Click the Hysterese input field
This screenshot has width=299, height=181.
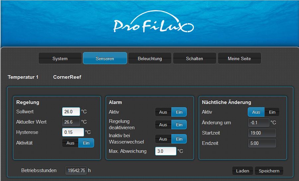click(x=73, y=132)
